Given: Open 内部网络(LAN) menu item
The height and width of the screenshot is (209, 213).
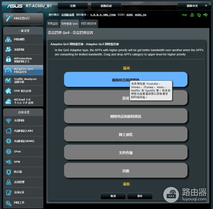Looking at the screenshot, I should click(23, 131).
